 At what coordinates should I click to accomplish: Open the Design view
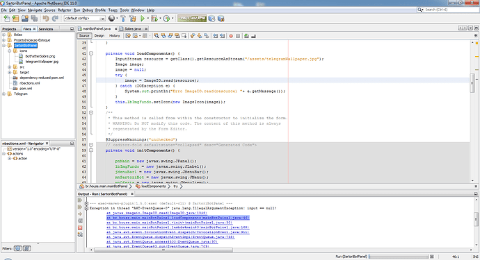(99, 35)
